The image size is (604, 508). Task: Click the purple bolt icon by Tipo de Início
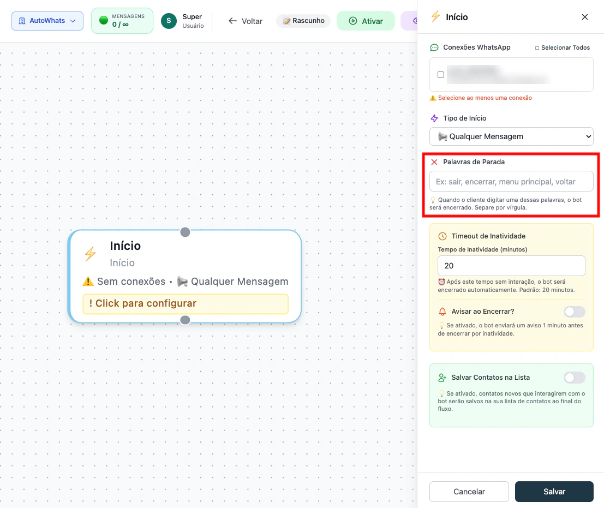(434, 118)
